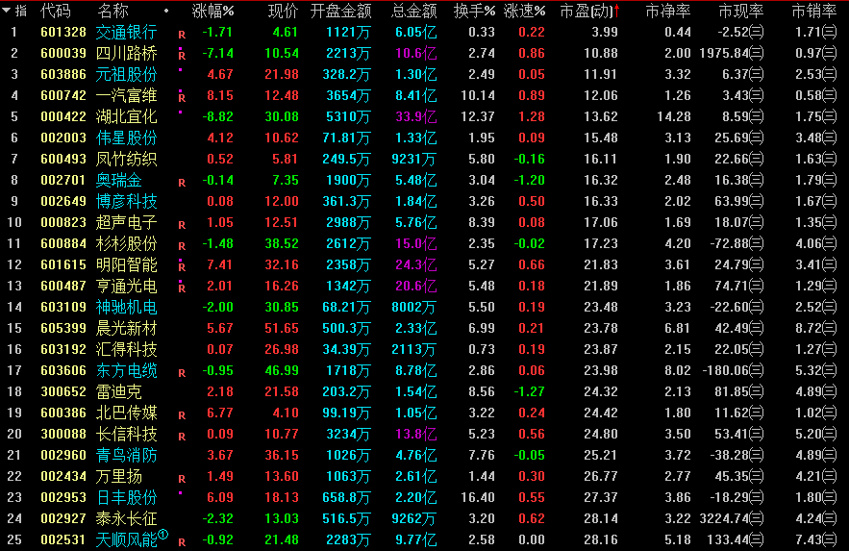Viewport: 849px width, 551px height.
Task: Click the R marker on 亨通光电 row
Action: click(182, 288)
